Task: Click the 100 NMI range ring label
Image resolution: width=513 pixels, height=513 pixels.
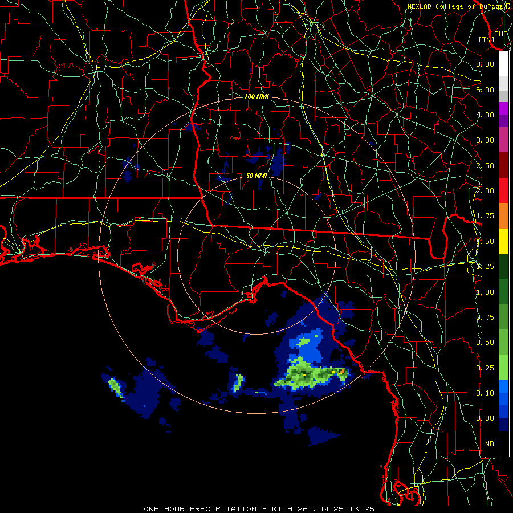Action: coord(256,96)
